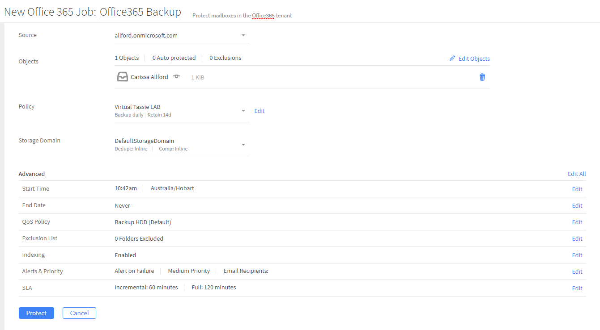Image resolution: width=600 pixels, height=330 pixels.
Task: Click the Cancel button
Action: 79,313
